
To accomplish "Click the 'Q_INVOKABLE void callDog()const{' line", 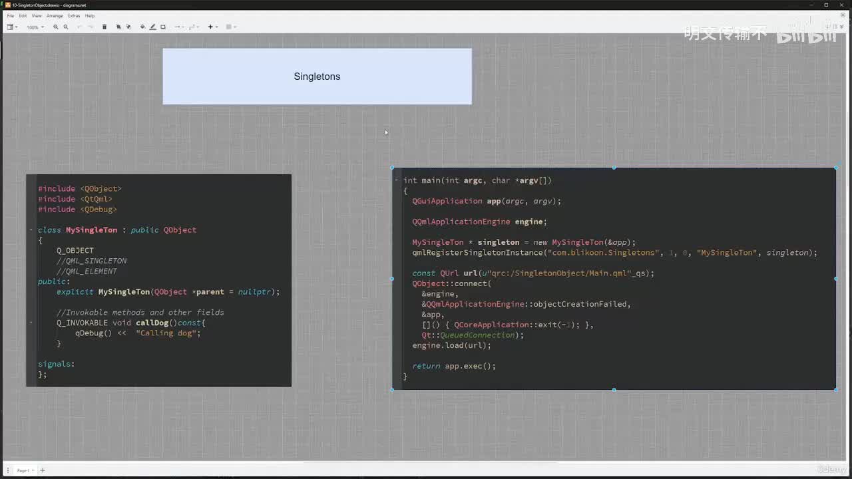I will (x=131, y=323).
